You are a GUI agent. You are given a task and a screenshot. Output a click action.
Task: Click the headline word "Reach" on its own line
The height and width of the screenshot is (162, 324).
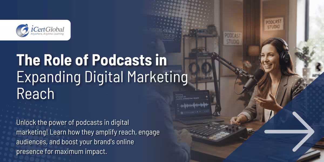35,94
